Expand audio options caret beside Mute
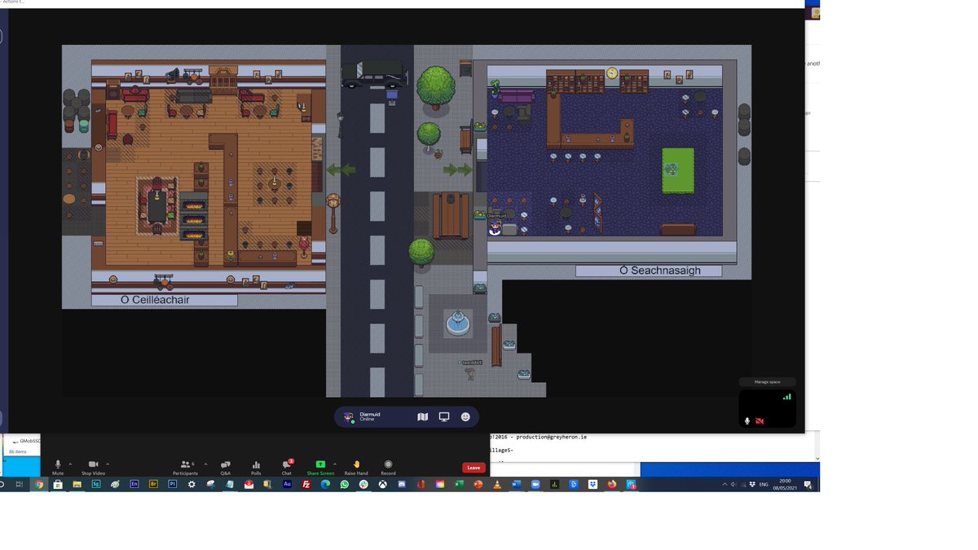Viewport: 978px width, 550px height. pyautogui.click(x=70, y=464)
